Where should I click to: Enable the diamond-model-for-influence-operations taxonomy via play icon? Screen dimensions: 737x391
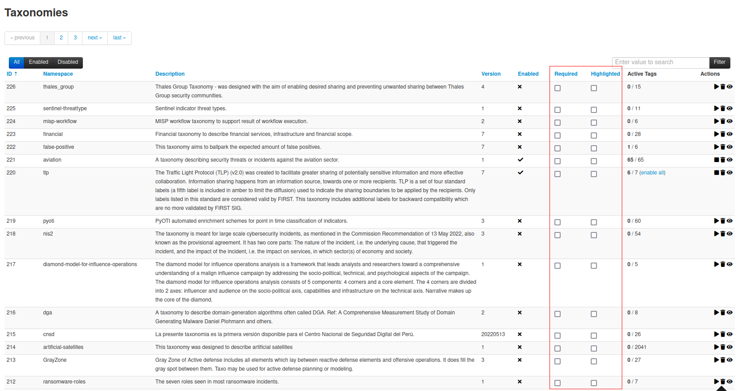pos(717,264)
